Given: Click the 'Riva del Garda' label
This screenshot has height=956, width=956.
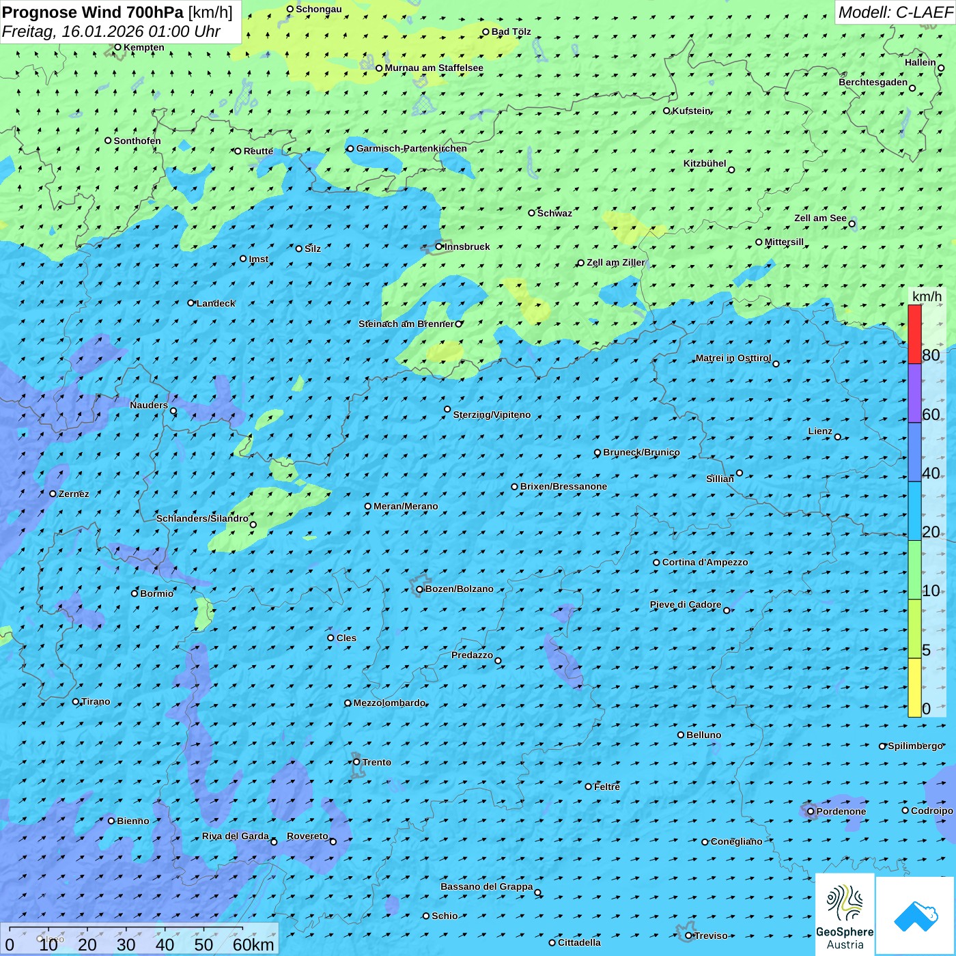Looking at the screenshot, I should click(x=236, y=836).
